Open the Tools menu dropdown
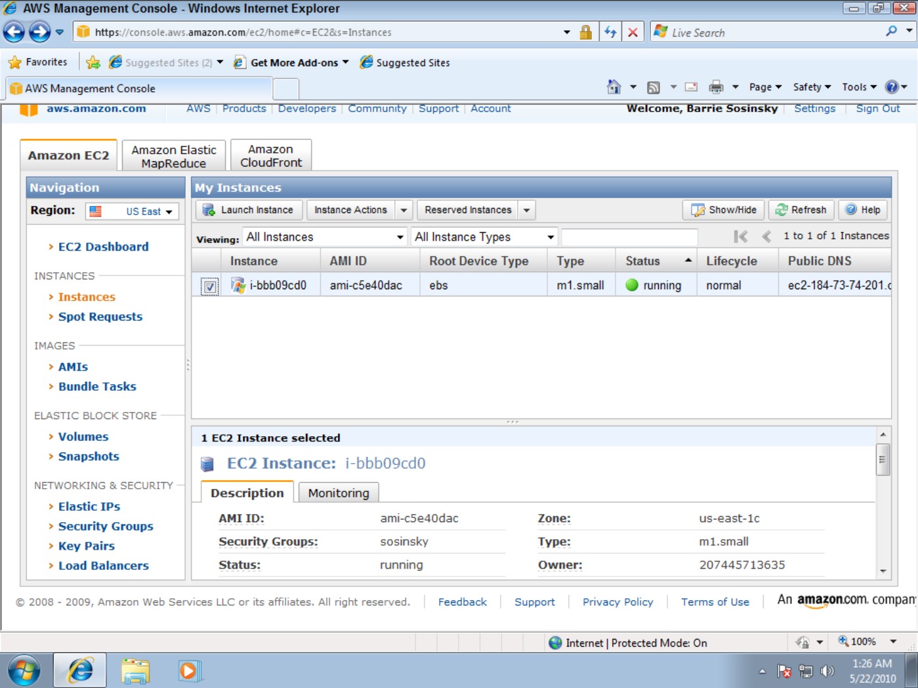Viewport: 918px width, 688px height. (x=859, y=87)
